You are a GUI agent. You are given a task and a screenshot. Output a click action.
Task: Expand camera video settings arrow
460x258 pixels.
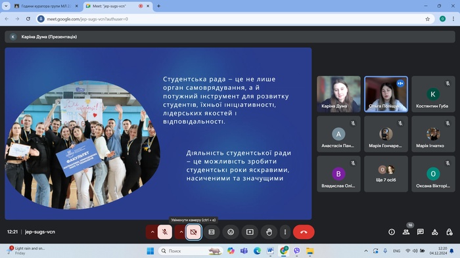tap(181, 232)
